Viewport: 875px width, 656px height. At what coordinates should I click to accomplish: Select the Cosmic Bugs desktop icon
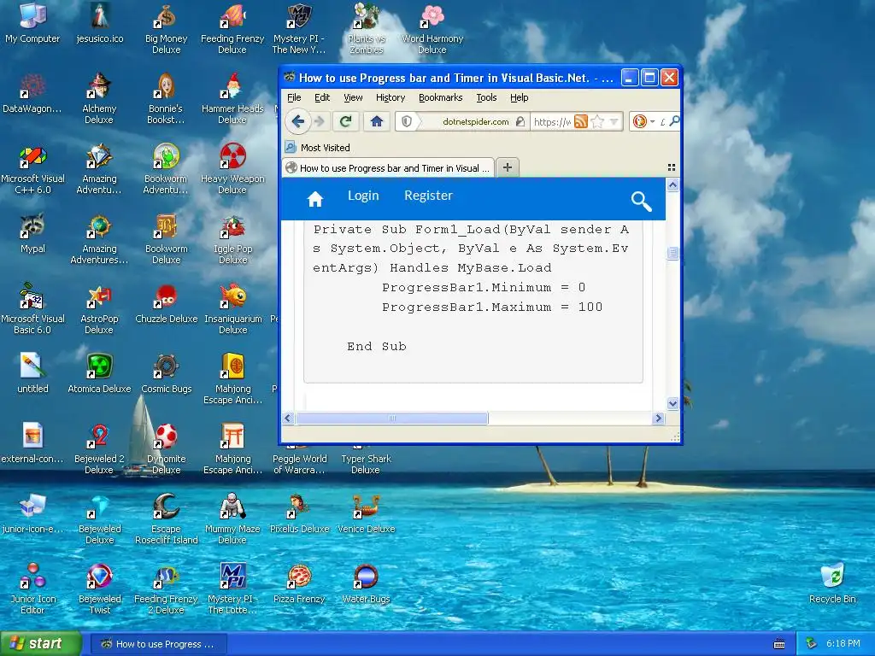[167, 373]
